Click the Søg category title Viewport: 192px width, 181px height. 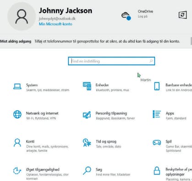99,170
